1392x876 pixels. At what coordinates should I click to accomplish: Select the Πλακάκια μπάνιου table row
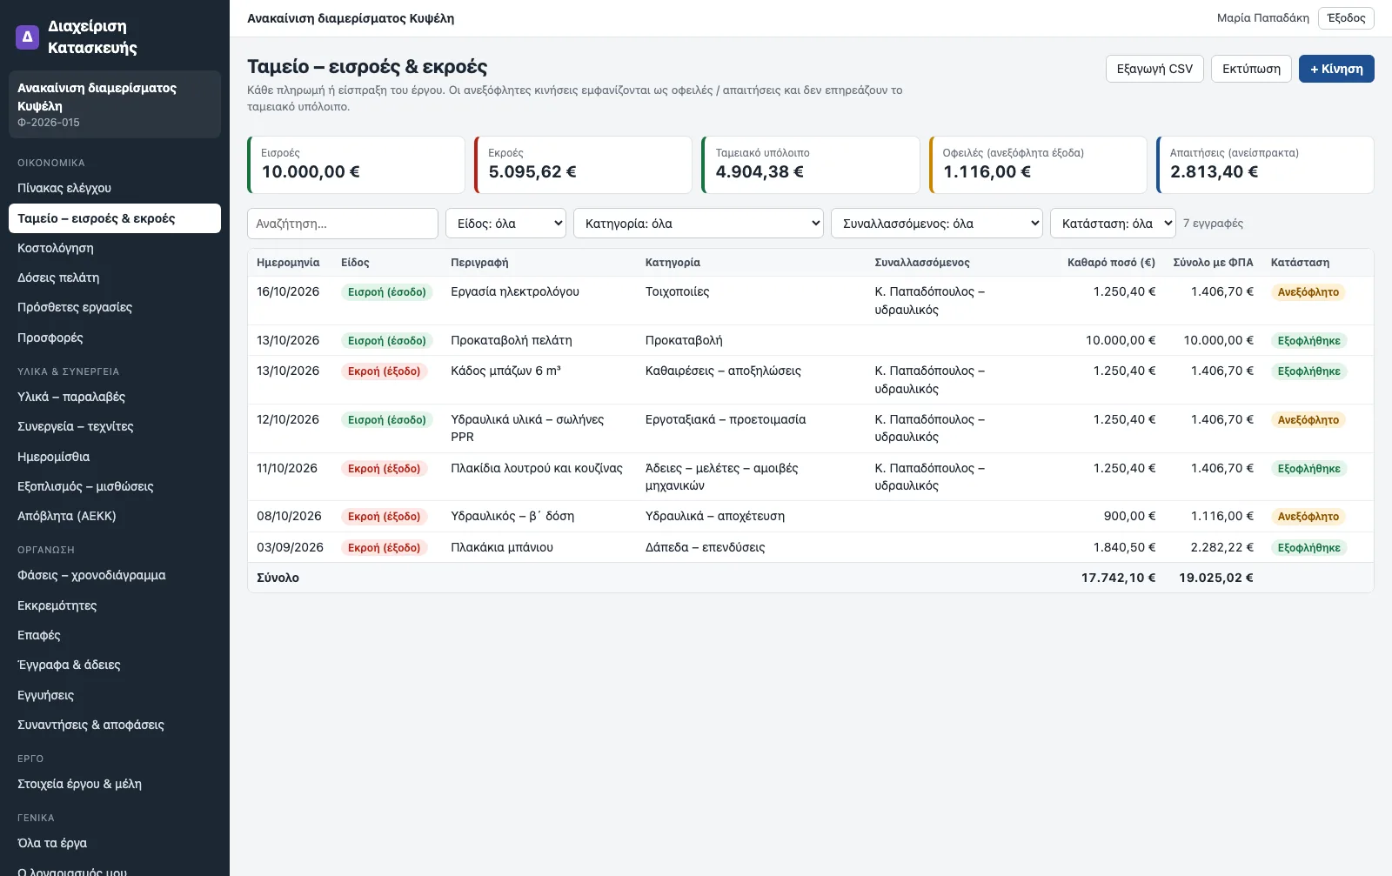coord(810,547)
